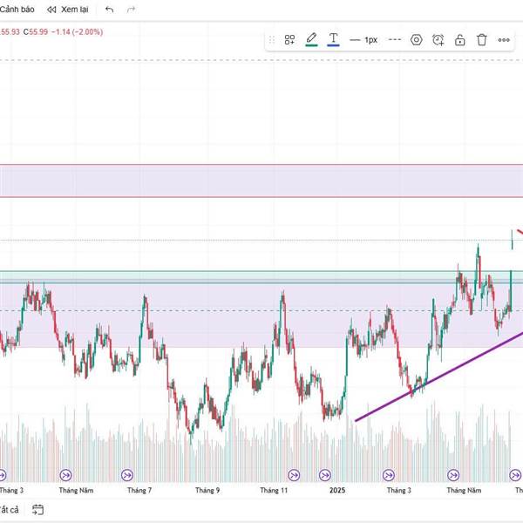Redo the chart action
The width and height of the screenshot is (523, 523).
pyautogui.click(x=131, y=10)
